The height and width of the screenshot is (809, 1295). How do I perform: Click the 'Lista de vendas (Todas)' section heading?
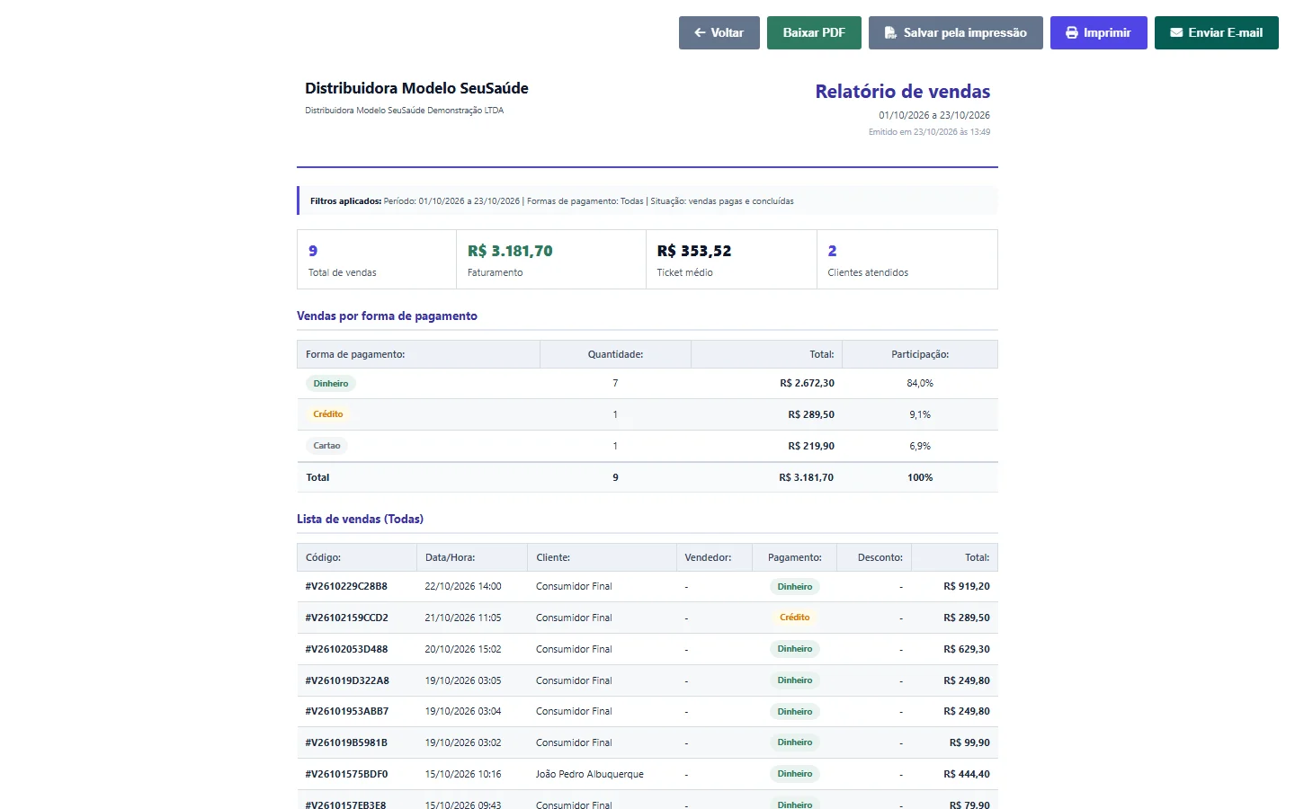coord(360,519)
